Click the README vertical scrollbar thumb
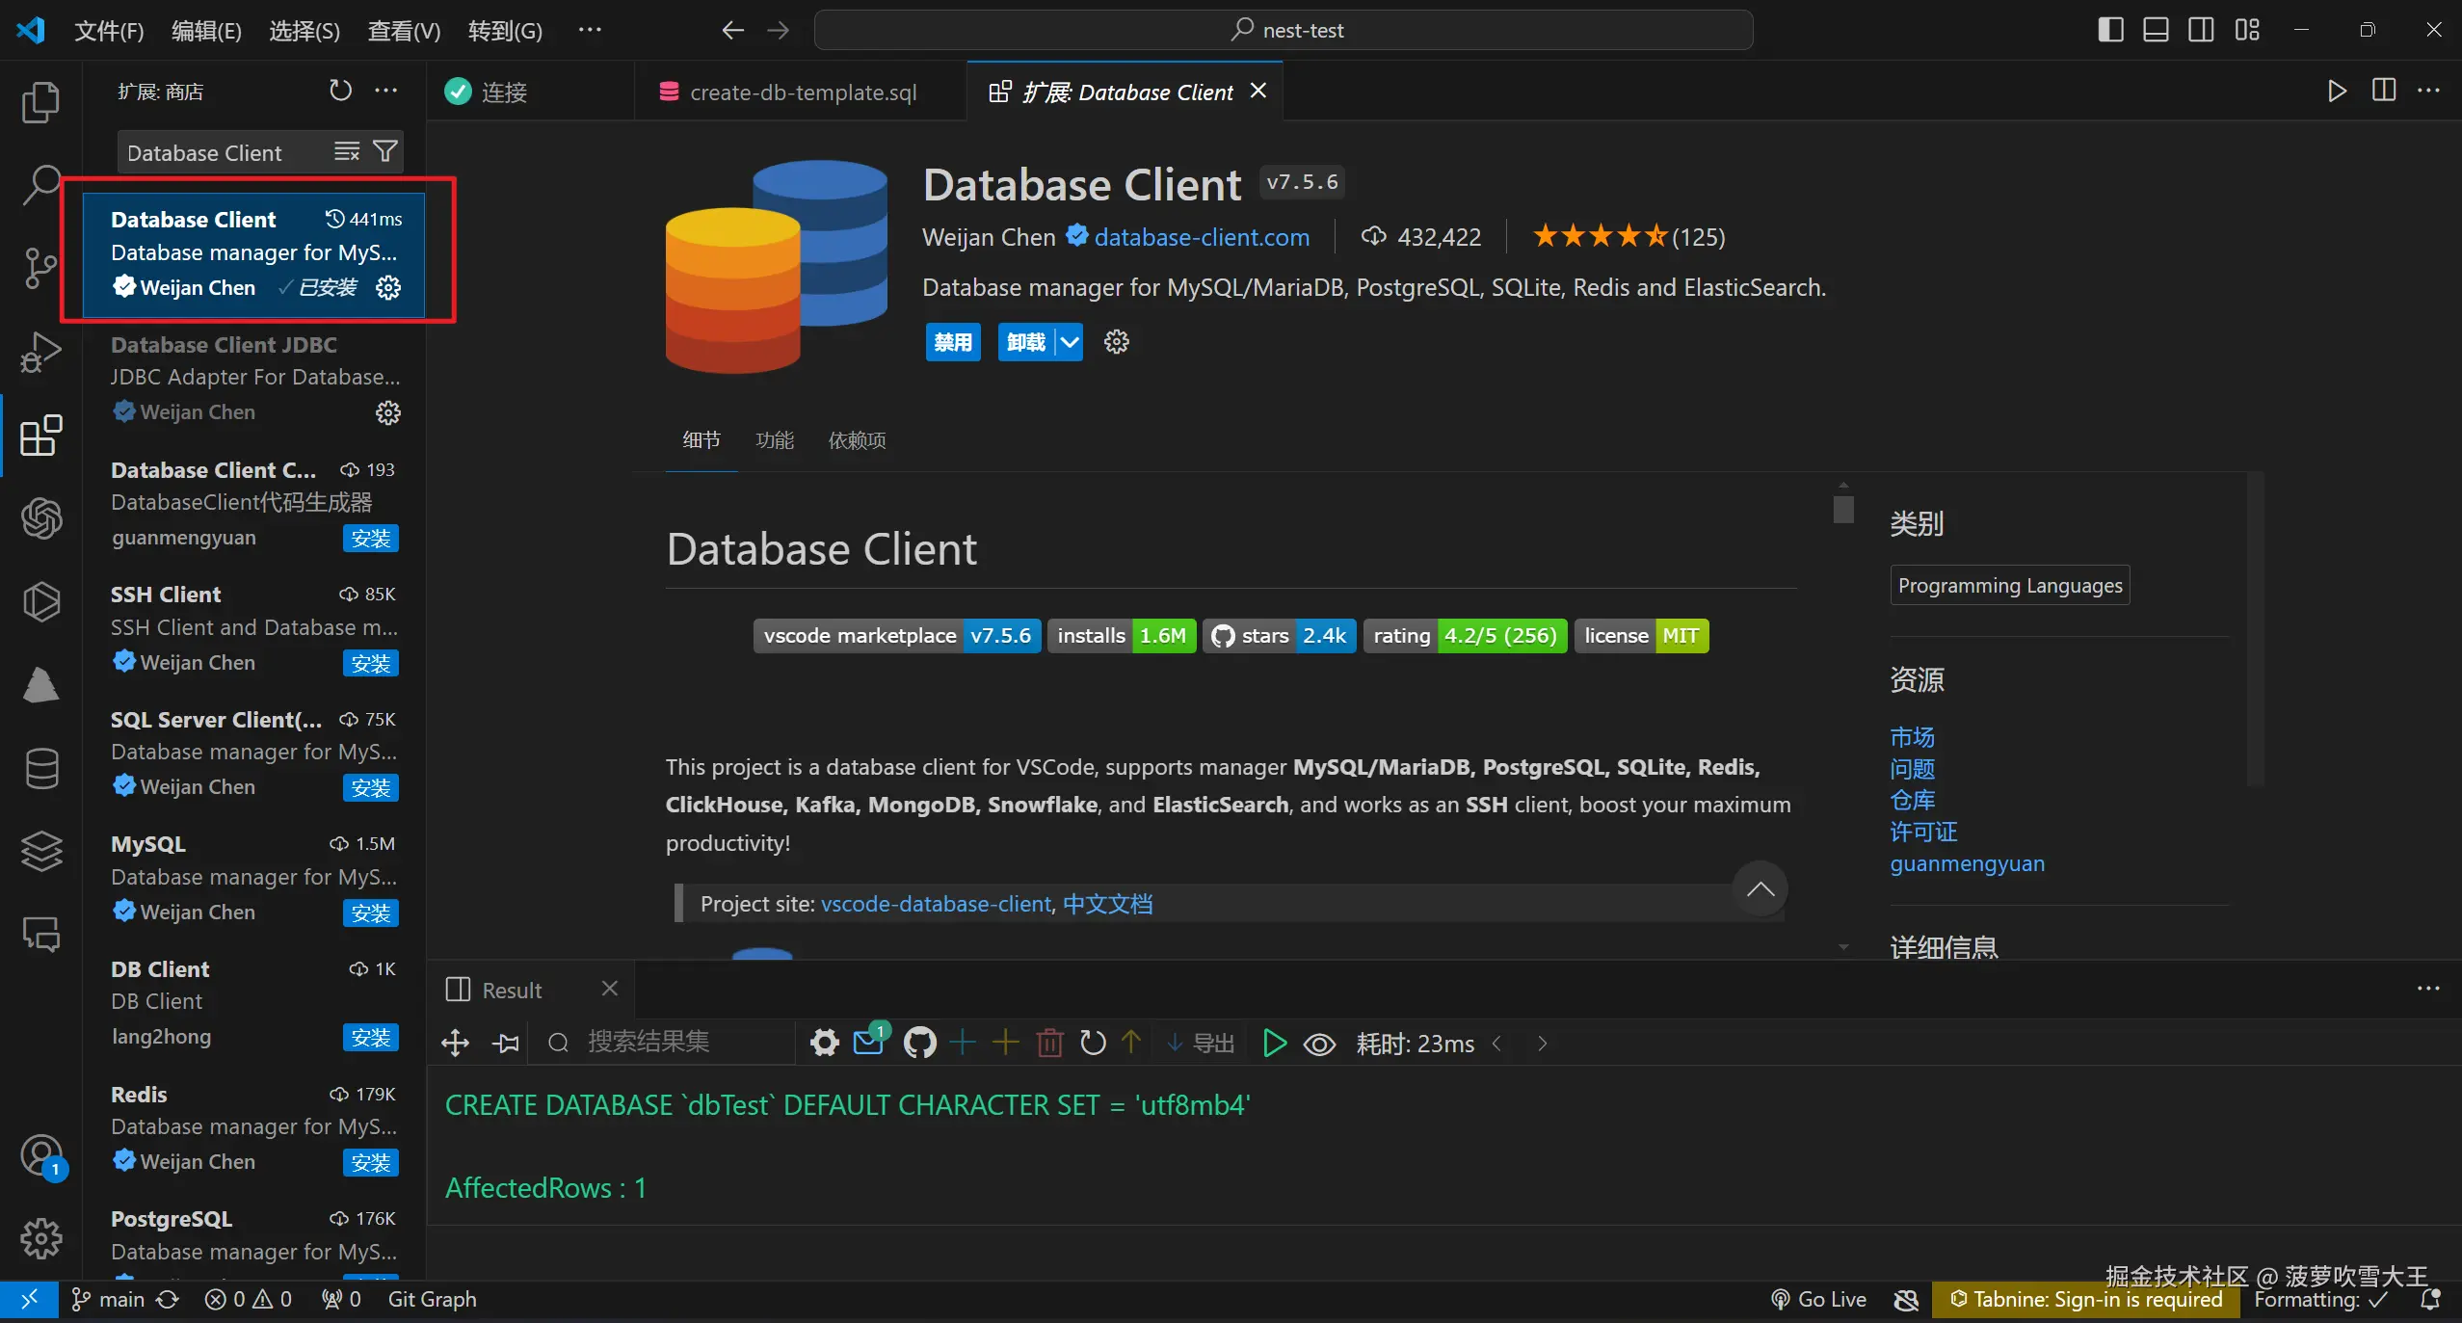Viewport: 2462px width, 1323px height. point(1842,509)
